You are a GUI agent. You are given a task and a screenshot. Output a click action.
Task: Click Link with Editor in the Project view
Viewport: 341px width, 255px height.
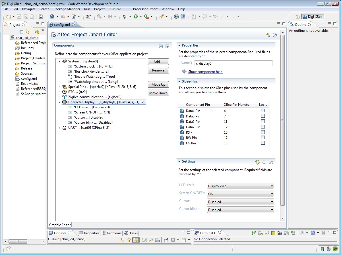[28, 32]
